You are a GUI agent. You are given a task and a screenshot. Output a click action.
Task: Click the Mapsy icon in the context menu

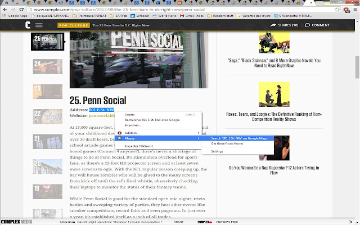pyautogui.click(x=120, y=138)
